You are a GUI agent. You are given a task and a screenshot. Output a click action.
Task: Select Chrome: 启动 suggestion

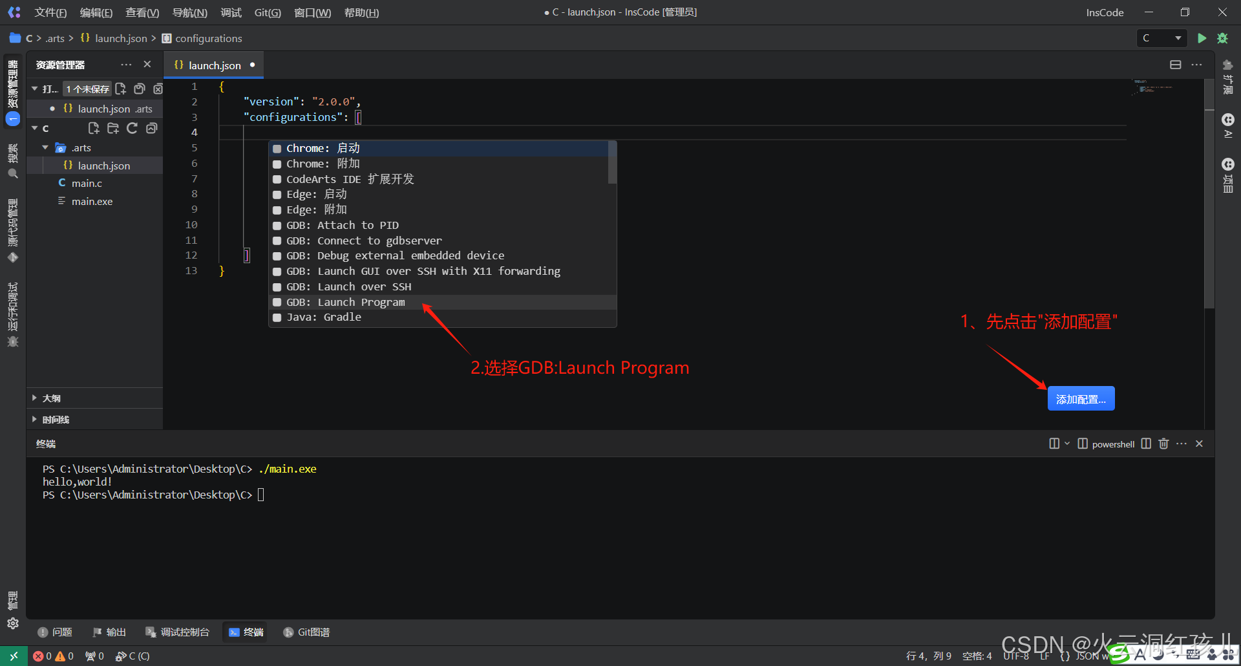coord(439,148)
